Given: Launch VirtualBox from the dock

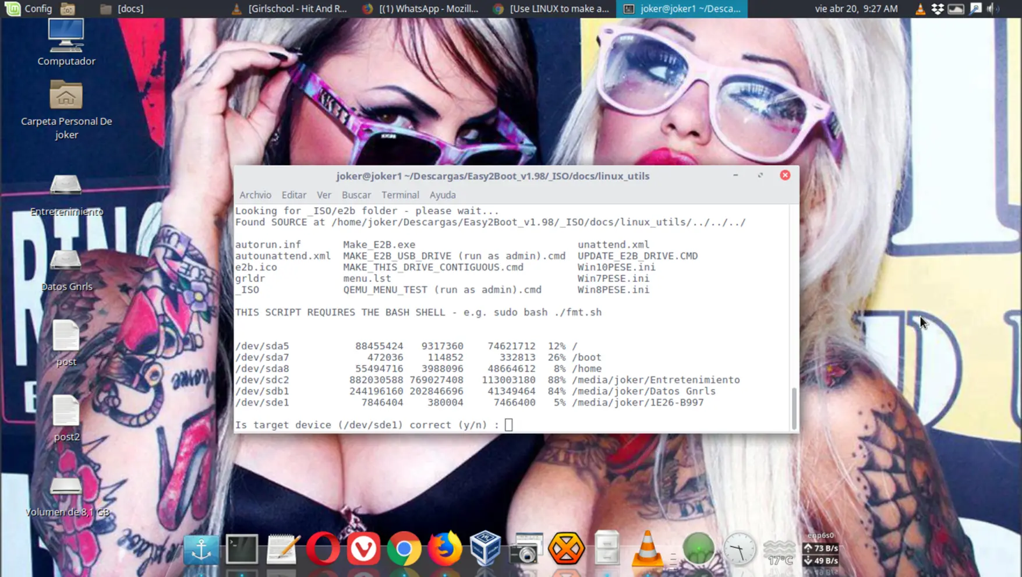Looking at the screenshot, I should pos(485,549).
